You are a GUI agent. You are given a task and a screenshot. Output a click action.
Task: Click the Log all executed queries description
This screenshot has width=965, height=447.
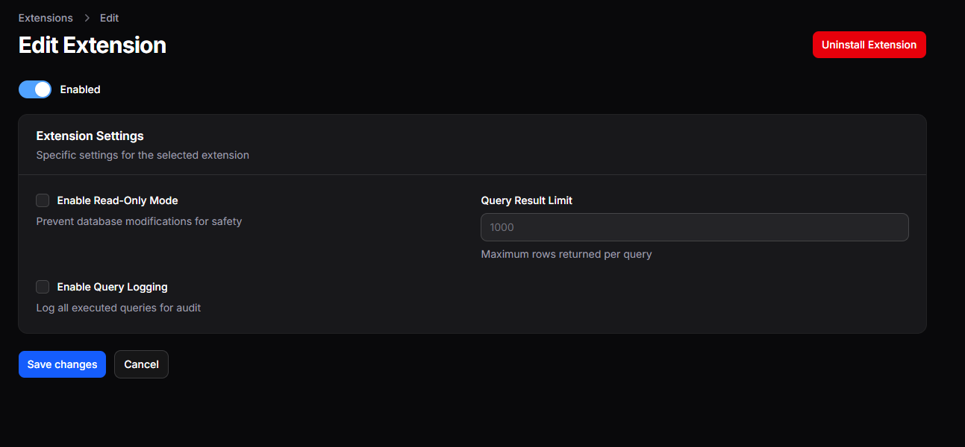click(118, 308)
